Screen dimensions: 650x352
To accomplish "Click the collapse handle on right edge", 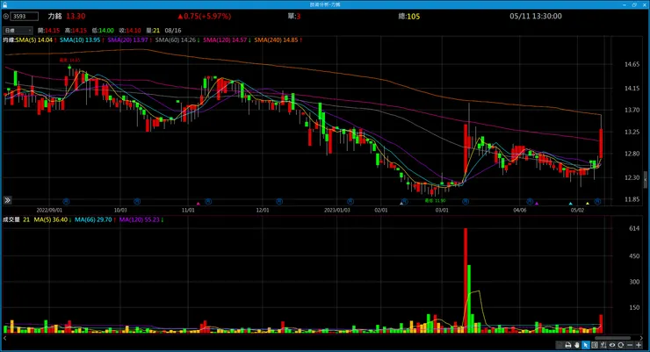I will pyautogui.click(x=645, y=180).
